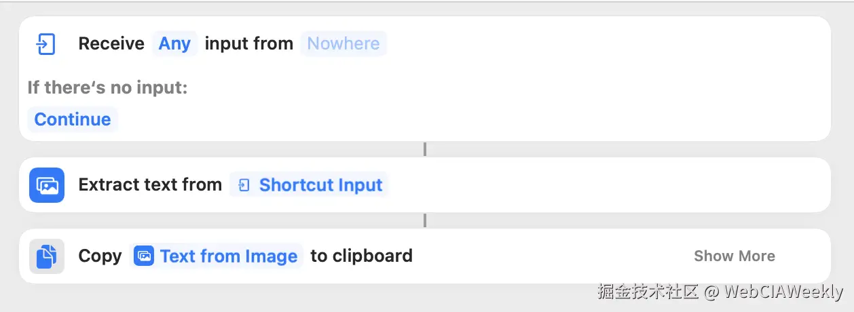Click the Copy label in the clipboard action
This screenshot has height=312, width=854.
(x=100, y=256)
